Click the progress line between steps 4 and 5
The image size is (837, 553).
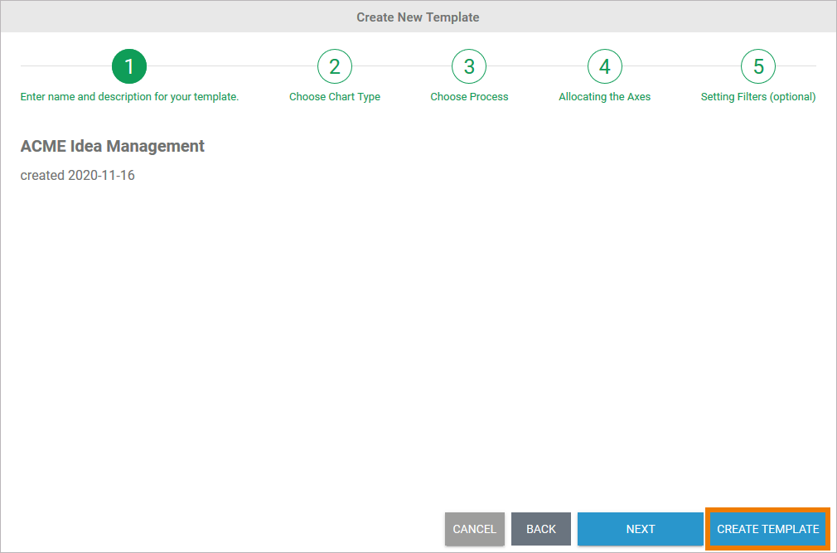click(x=681, y=66)
